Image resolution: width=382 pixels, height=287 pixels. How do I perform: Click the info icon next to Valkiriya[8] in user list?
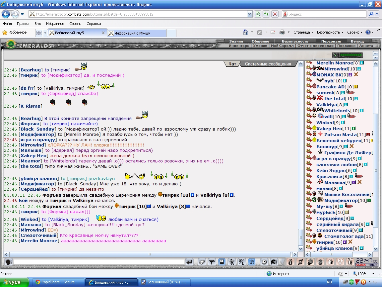tap(346, 105)
